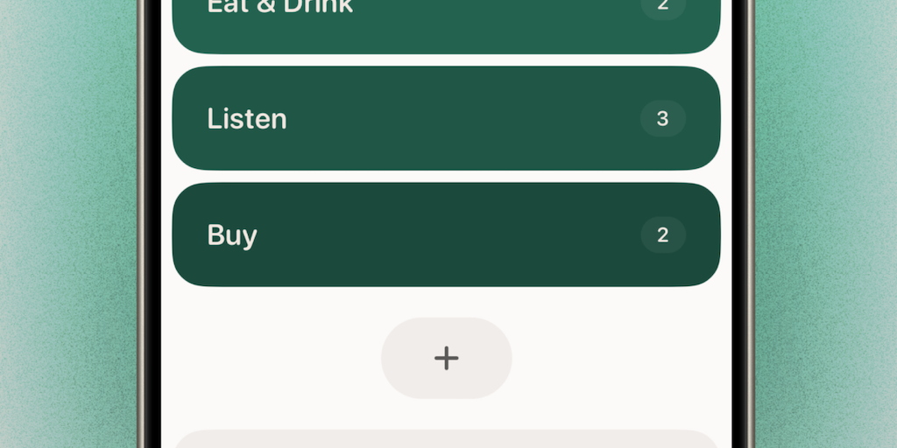Click the "Listen" title text

[247, 119]
